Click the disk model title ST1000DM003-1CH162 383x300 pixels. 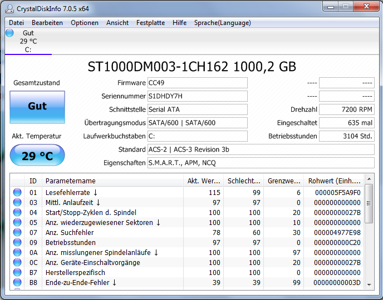point(191,67)
